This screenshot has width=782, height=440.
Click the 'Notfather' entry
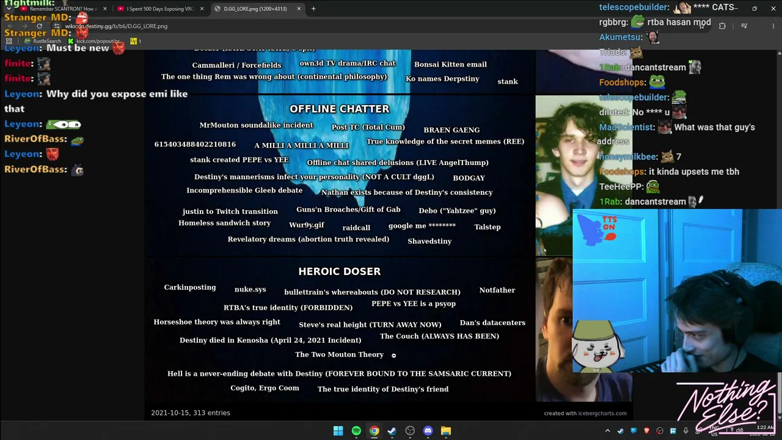pyautogui.click(x=497, y=290)
